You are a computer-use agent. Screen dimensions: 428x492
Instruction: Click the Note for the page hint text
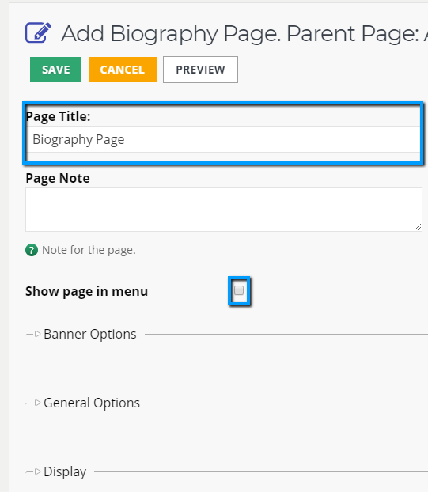[89, 250]
